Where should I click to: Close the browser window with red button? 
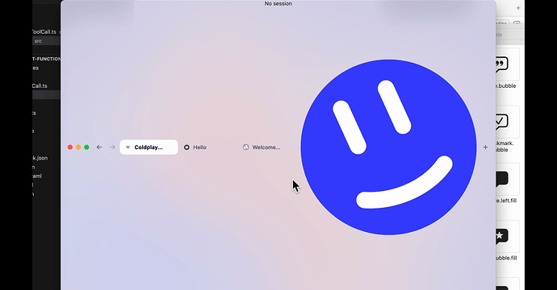[x=70, y=147]
